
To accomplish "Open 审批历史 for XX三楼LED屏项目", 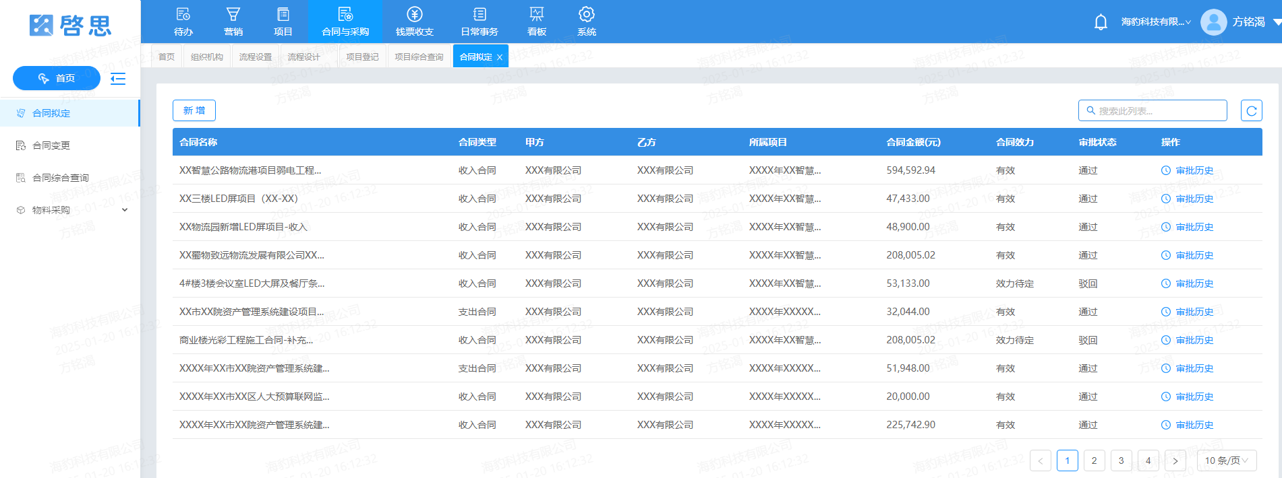I will 1188,199.
